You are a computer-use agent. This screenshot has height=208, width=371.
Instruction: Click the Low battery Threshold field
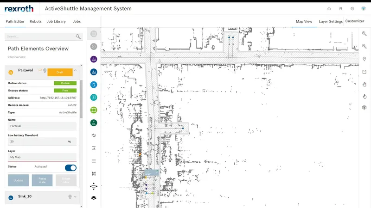(42, 141)
